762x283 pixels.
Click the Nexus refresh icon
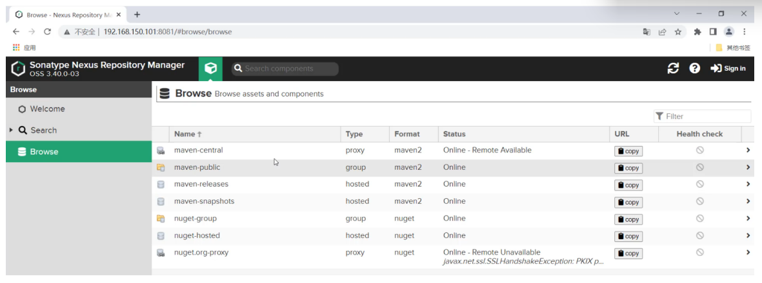pos(673,68)
